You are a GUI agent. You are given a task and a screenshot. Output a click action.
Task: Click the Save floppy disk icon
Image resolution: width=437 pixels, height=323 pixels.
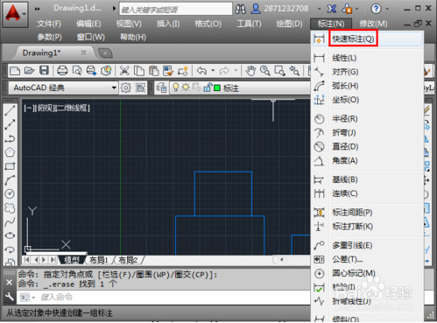tap(44, 70)
